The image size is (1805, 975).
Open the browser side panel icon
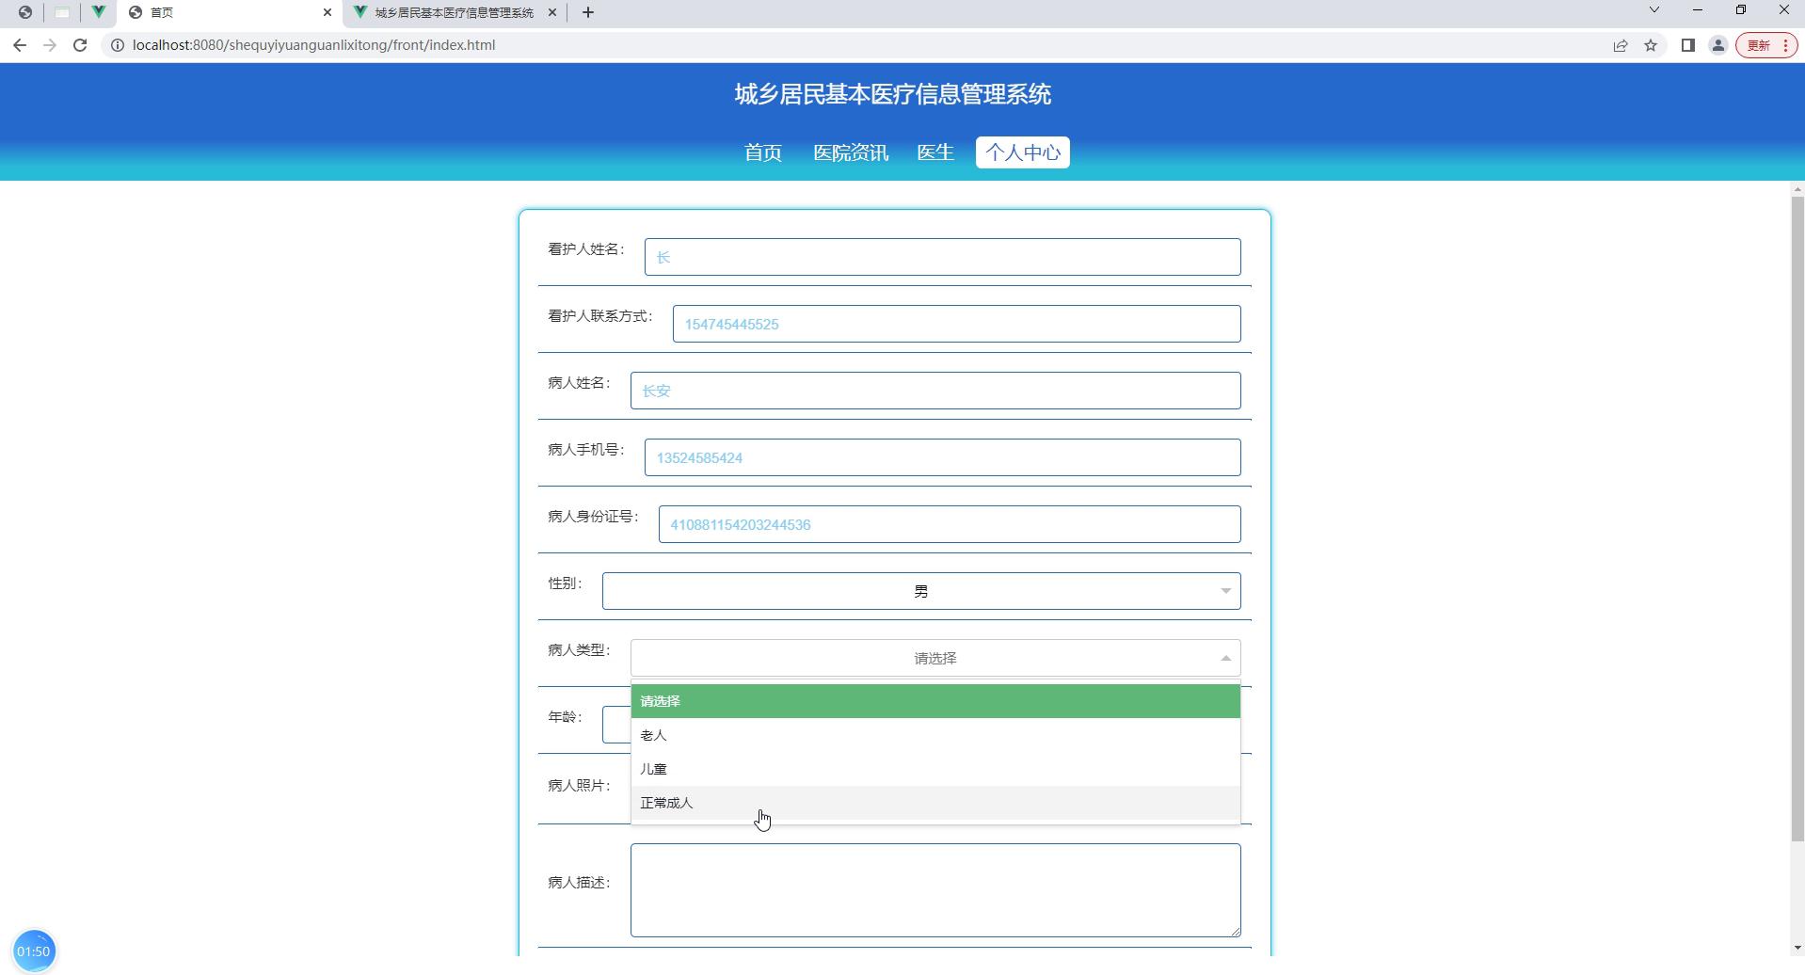coord(1686,44)
